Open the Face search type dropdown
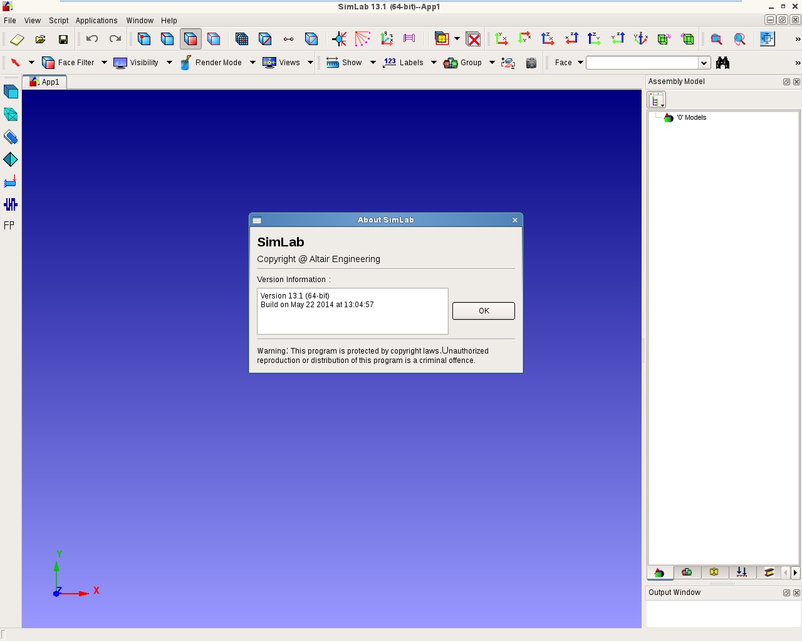Screen dimensions: 802x642 click(580, 63)
